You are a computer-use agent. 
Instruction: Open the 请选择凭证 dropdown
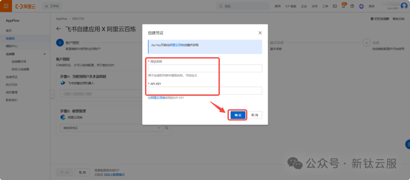pyautogui.click(x=112, y=128)
